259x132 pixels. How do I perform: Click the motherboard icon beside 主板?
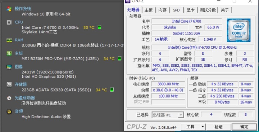click(9, 53)
